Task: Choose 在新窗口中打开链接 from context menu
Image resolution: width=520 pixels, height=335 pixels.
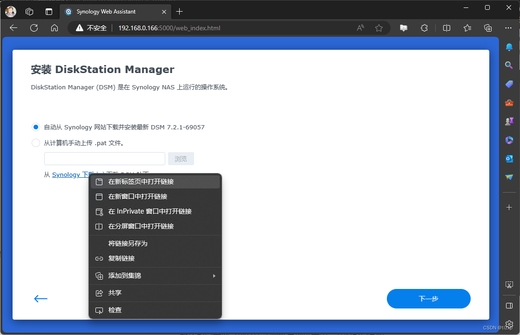Action: point(155,196)
